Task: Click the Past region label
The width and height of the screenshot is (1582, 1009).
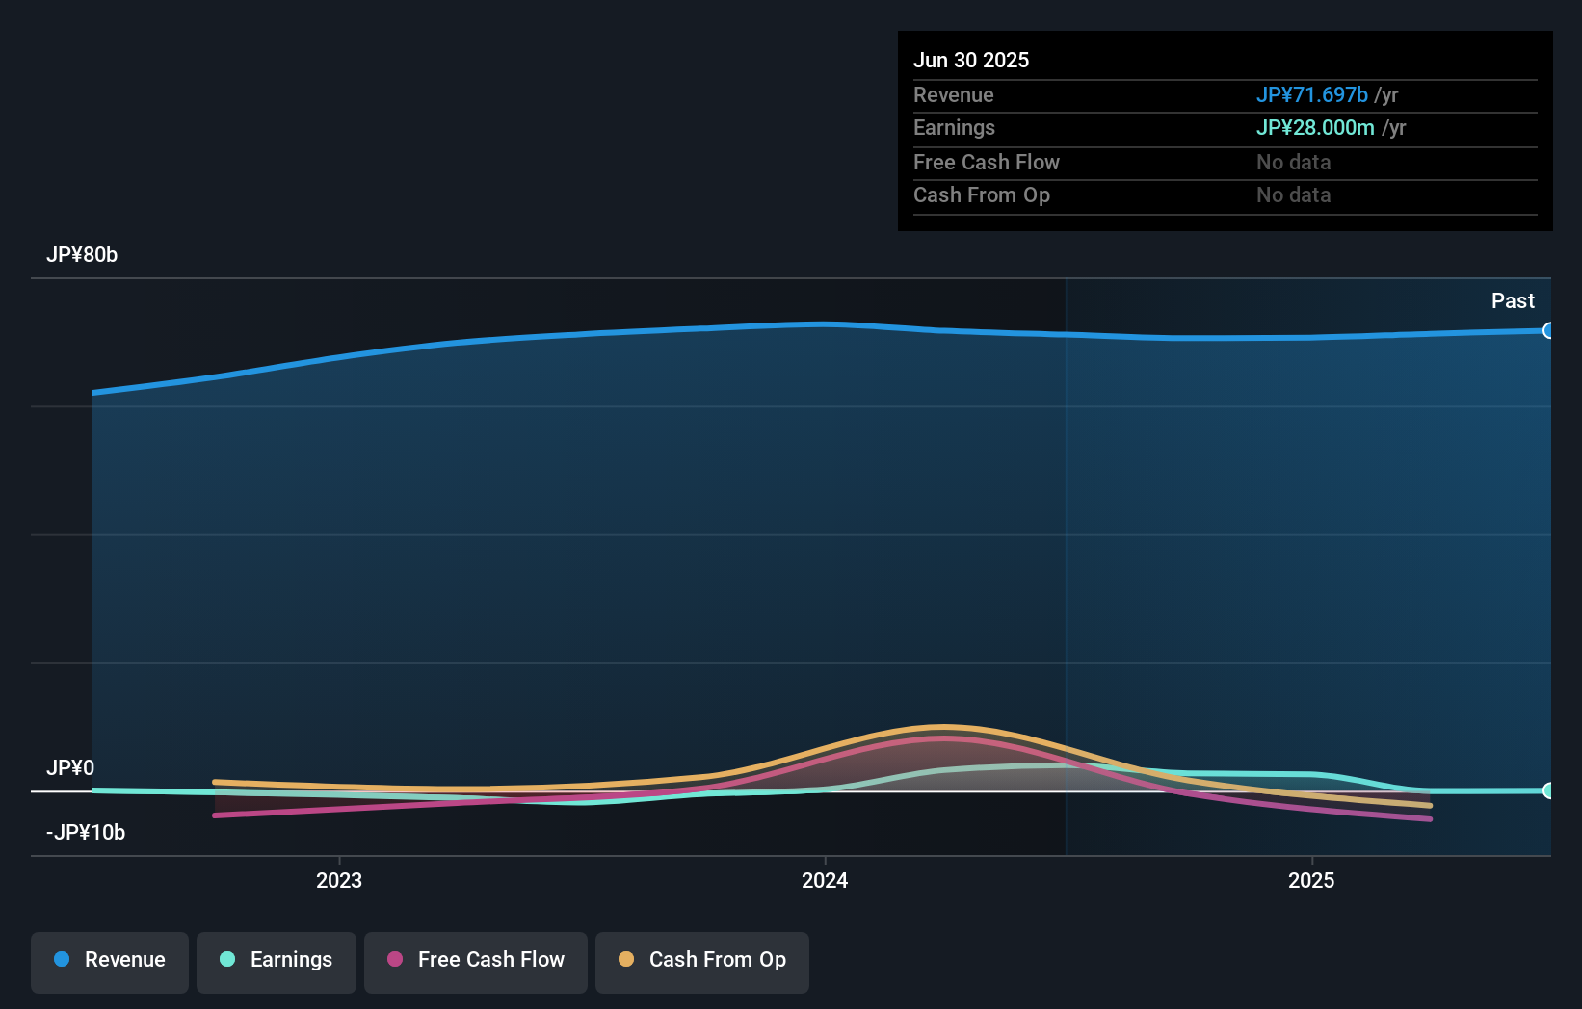Action: coord(1513,301)
